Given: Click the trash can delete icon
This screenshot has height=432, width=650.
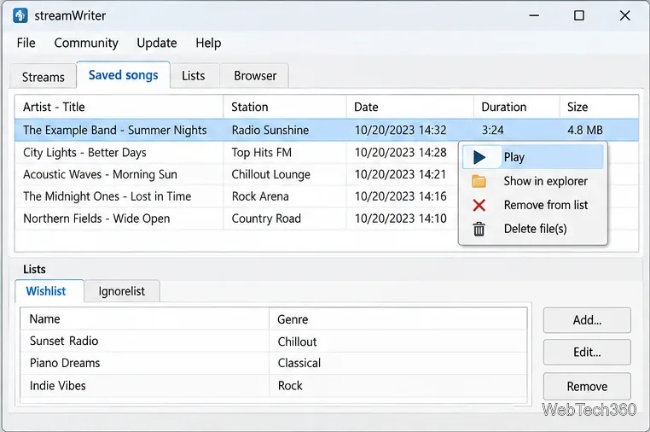Looking at the screenshot, I should click(x=479, y=229).
